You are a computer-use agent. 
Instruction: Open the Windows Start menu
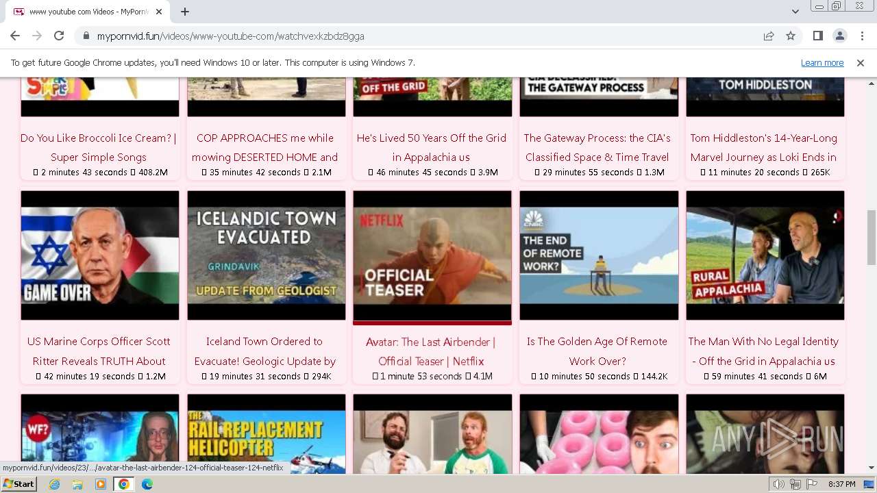point(18,484)
